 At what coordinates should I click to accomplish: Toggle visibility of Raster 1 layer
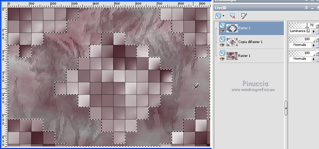(x=222, y=59)
